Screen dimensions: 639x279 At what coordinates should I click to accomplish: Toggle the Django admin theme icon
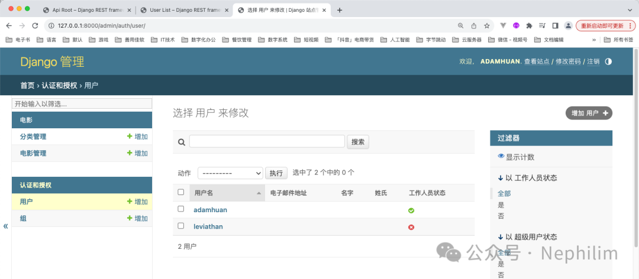[x=608, y=61]
